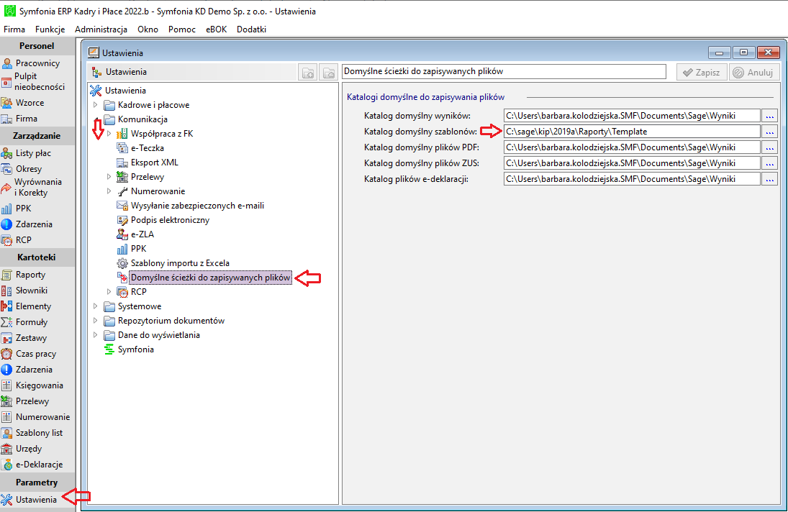This screenshot has width=788, height=512.
Task: Expand the Systemowe folder
Action: (96, 306)
